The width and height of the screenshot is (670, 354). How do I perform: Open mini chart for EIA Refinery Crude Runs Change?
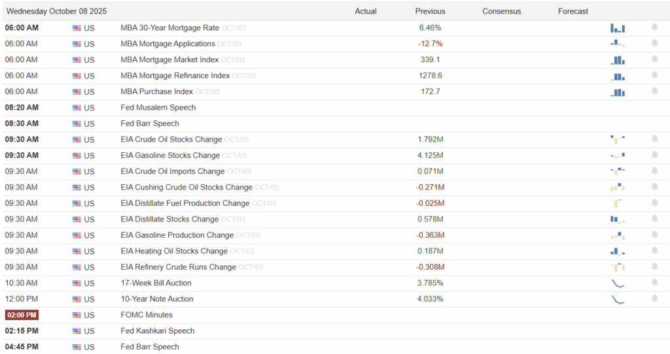pos(618,267)
